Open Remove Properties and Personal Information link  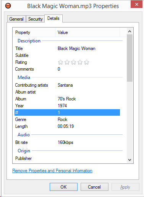[x=52, y=171]
